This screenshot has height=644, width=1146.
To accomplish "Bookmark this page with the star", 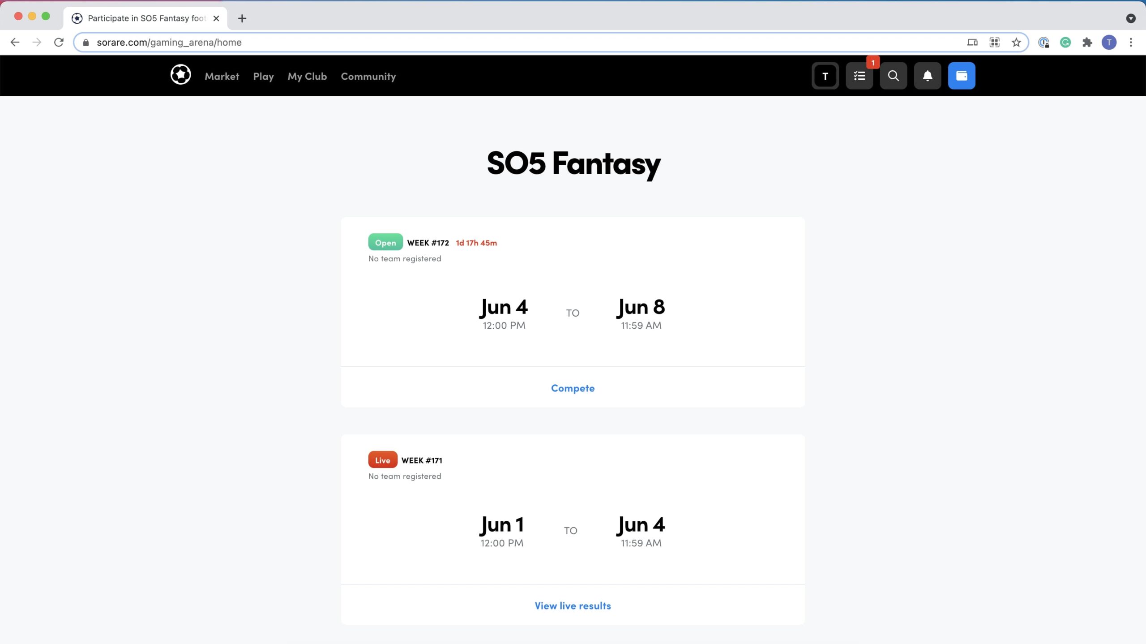I will [x=1016, y=42].
